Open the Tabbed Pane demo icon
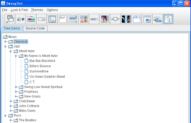Image resolution: width=191 pixels, height=123 pixels. point(136,19)
